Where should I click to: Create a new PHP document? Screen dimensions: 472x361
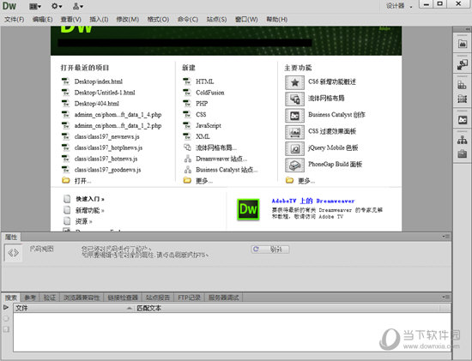pos(202,104)
